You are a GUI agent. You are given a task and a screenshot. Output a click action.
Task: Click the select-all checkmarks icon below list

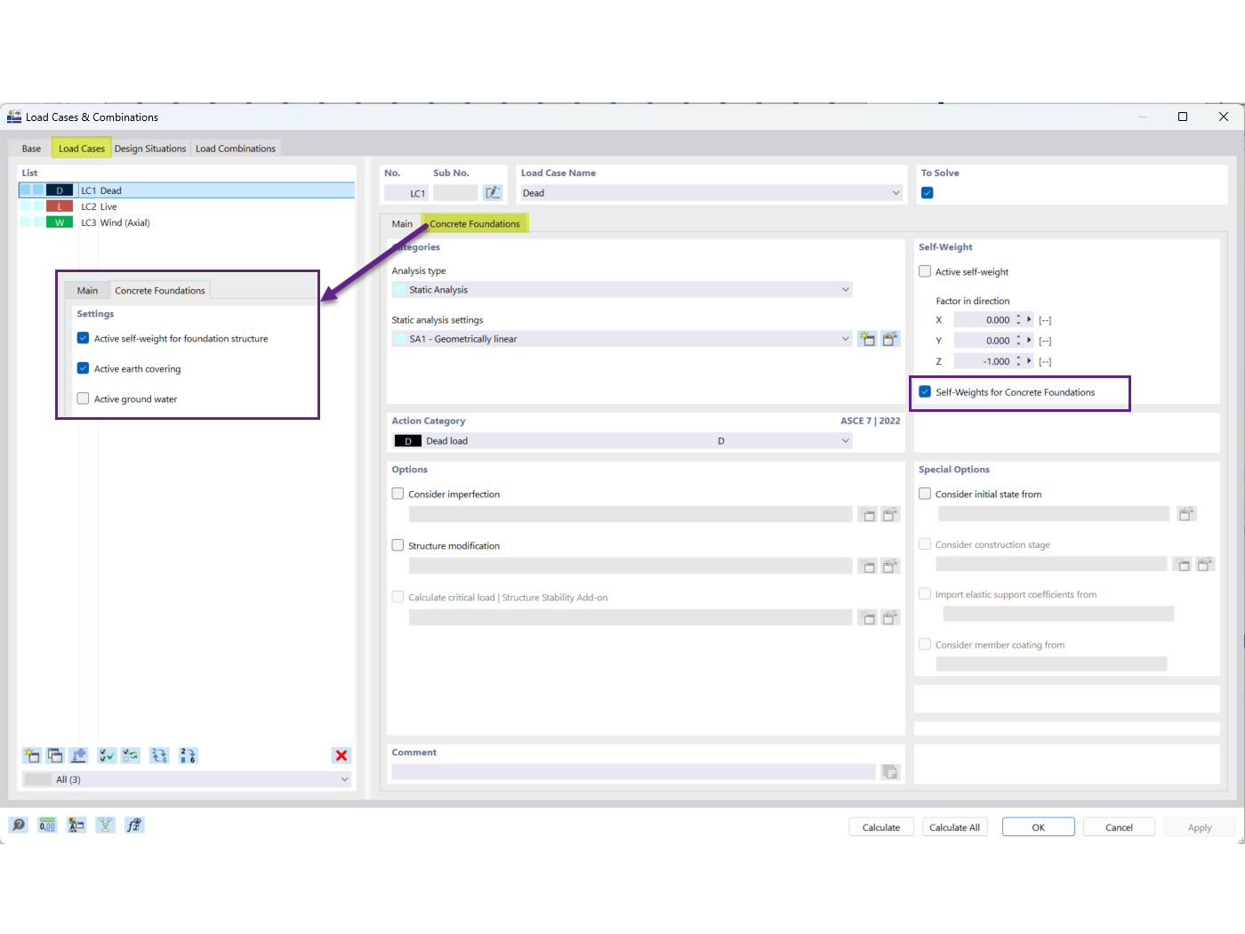[x=107, y=755]
